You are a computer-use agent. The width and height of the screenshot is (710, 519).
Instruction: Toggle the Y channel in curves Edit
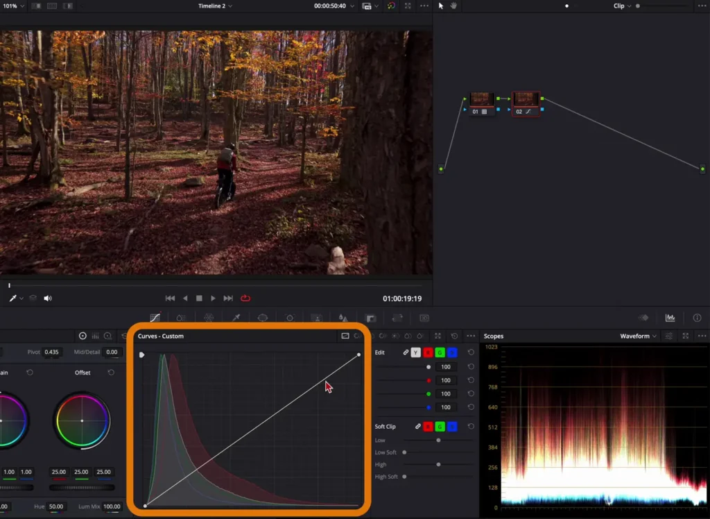pyautogui.click(x=415, y=352)
